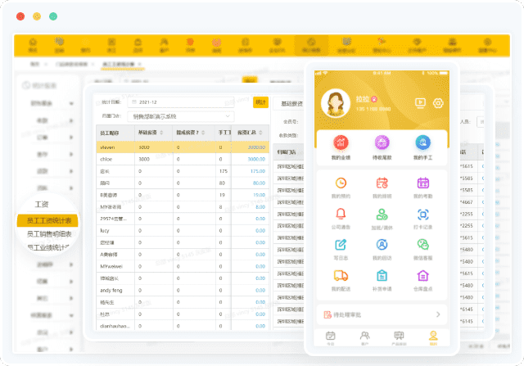Click the yellow 统计 button

(260, 102)
